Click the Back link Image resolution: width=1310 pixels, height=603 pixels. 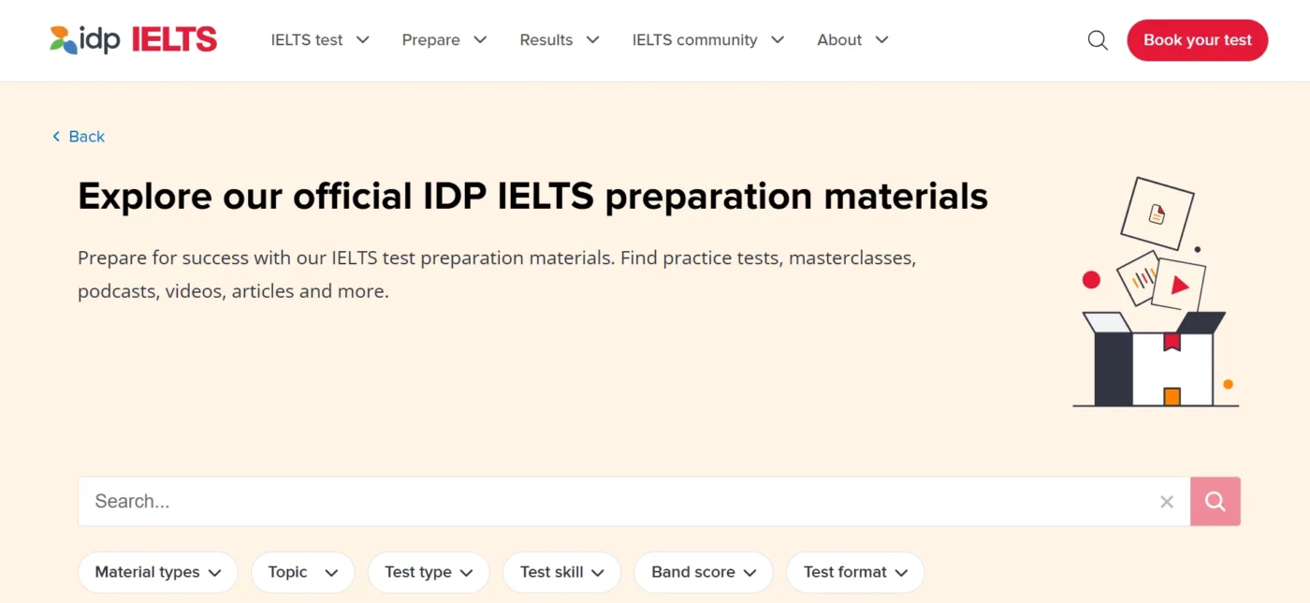(x=85, y=137)
